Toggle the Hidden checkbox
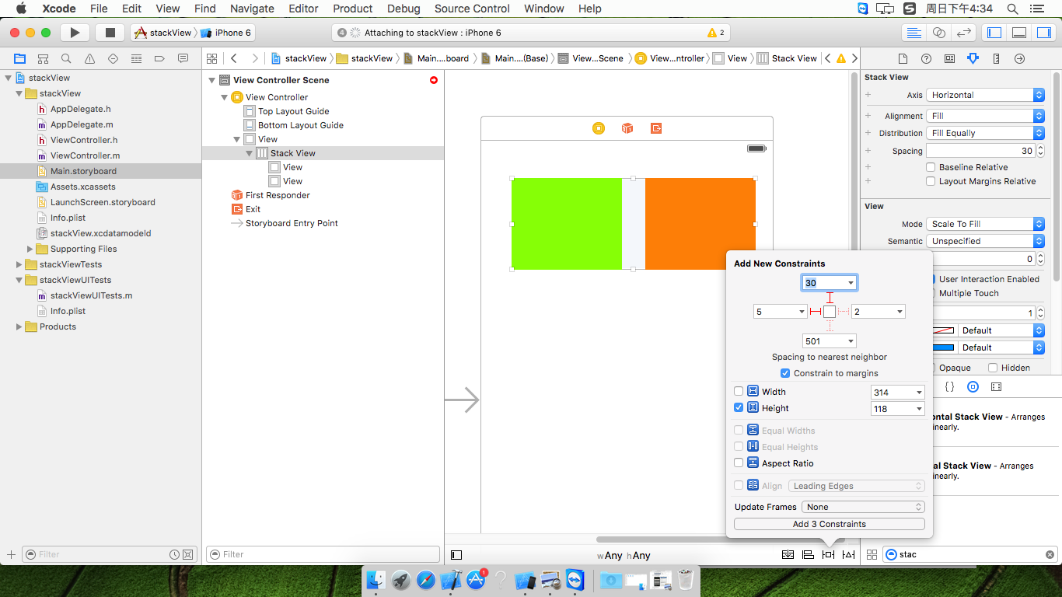This screenshot has width=1062, height=597. [993, 368]
